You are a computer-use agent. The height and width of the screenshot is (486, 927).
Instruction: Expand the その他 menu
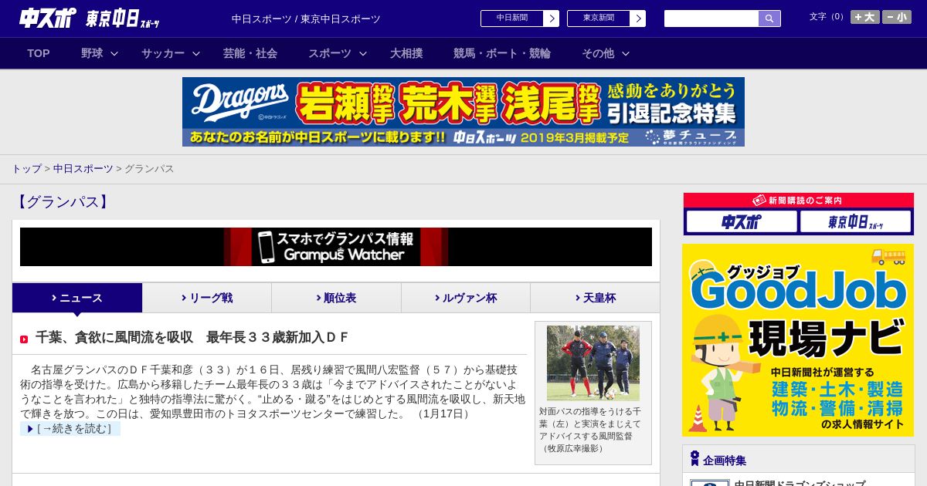click(606, 53)
